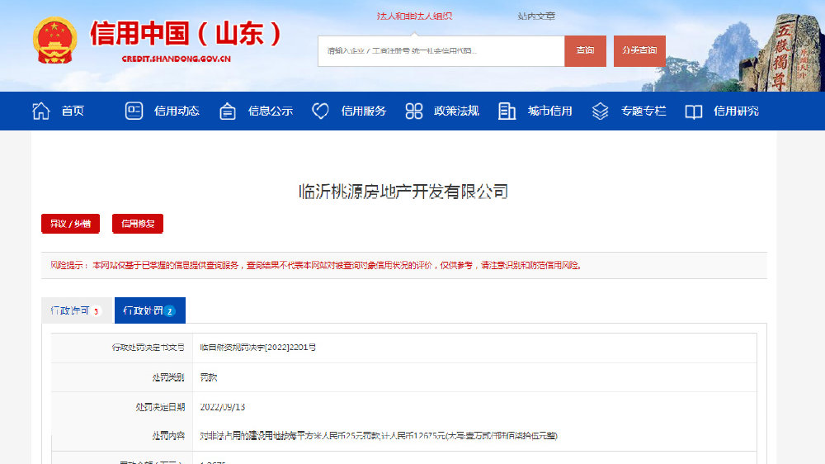Click the 信用动态 news card icon
825x464 pixels.
click(134, 111)
